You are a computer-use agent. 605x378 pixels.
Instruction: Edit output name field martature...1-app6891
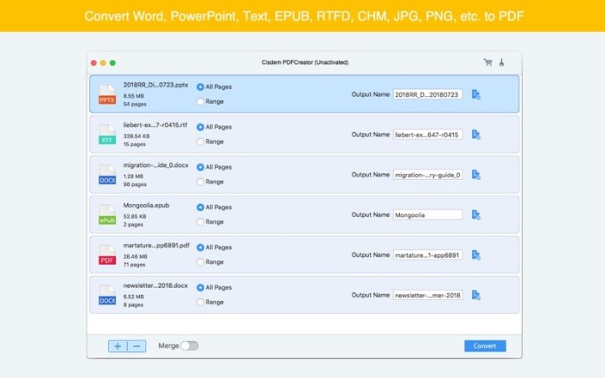pyautogui.click(x=428, y=255)
